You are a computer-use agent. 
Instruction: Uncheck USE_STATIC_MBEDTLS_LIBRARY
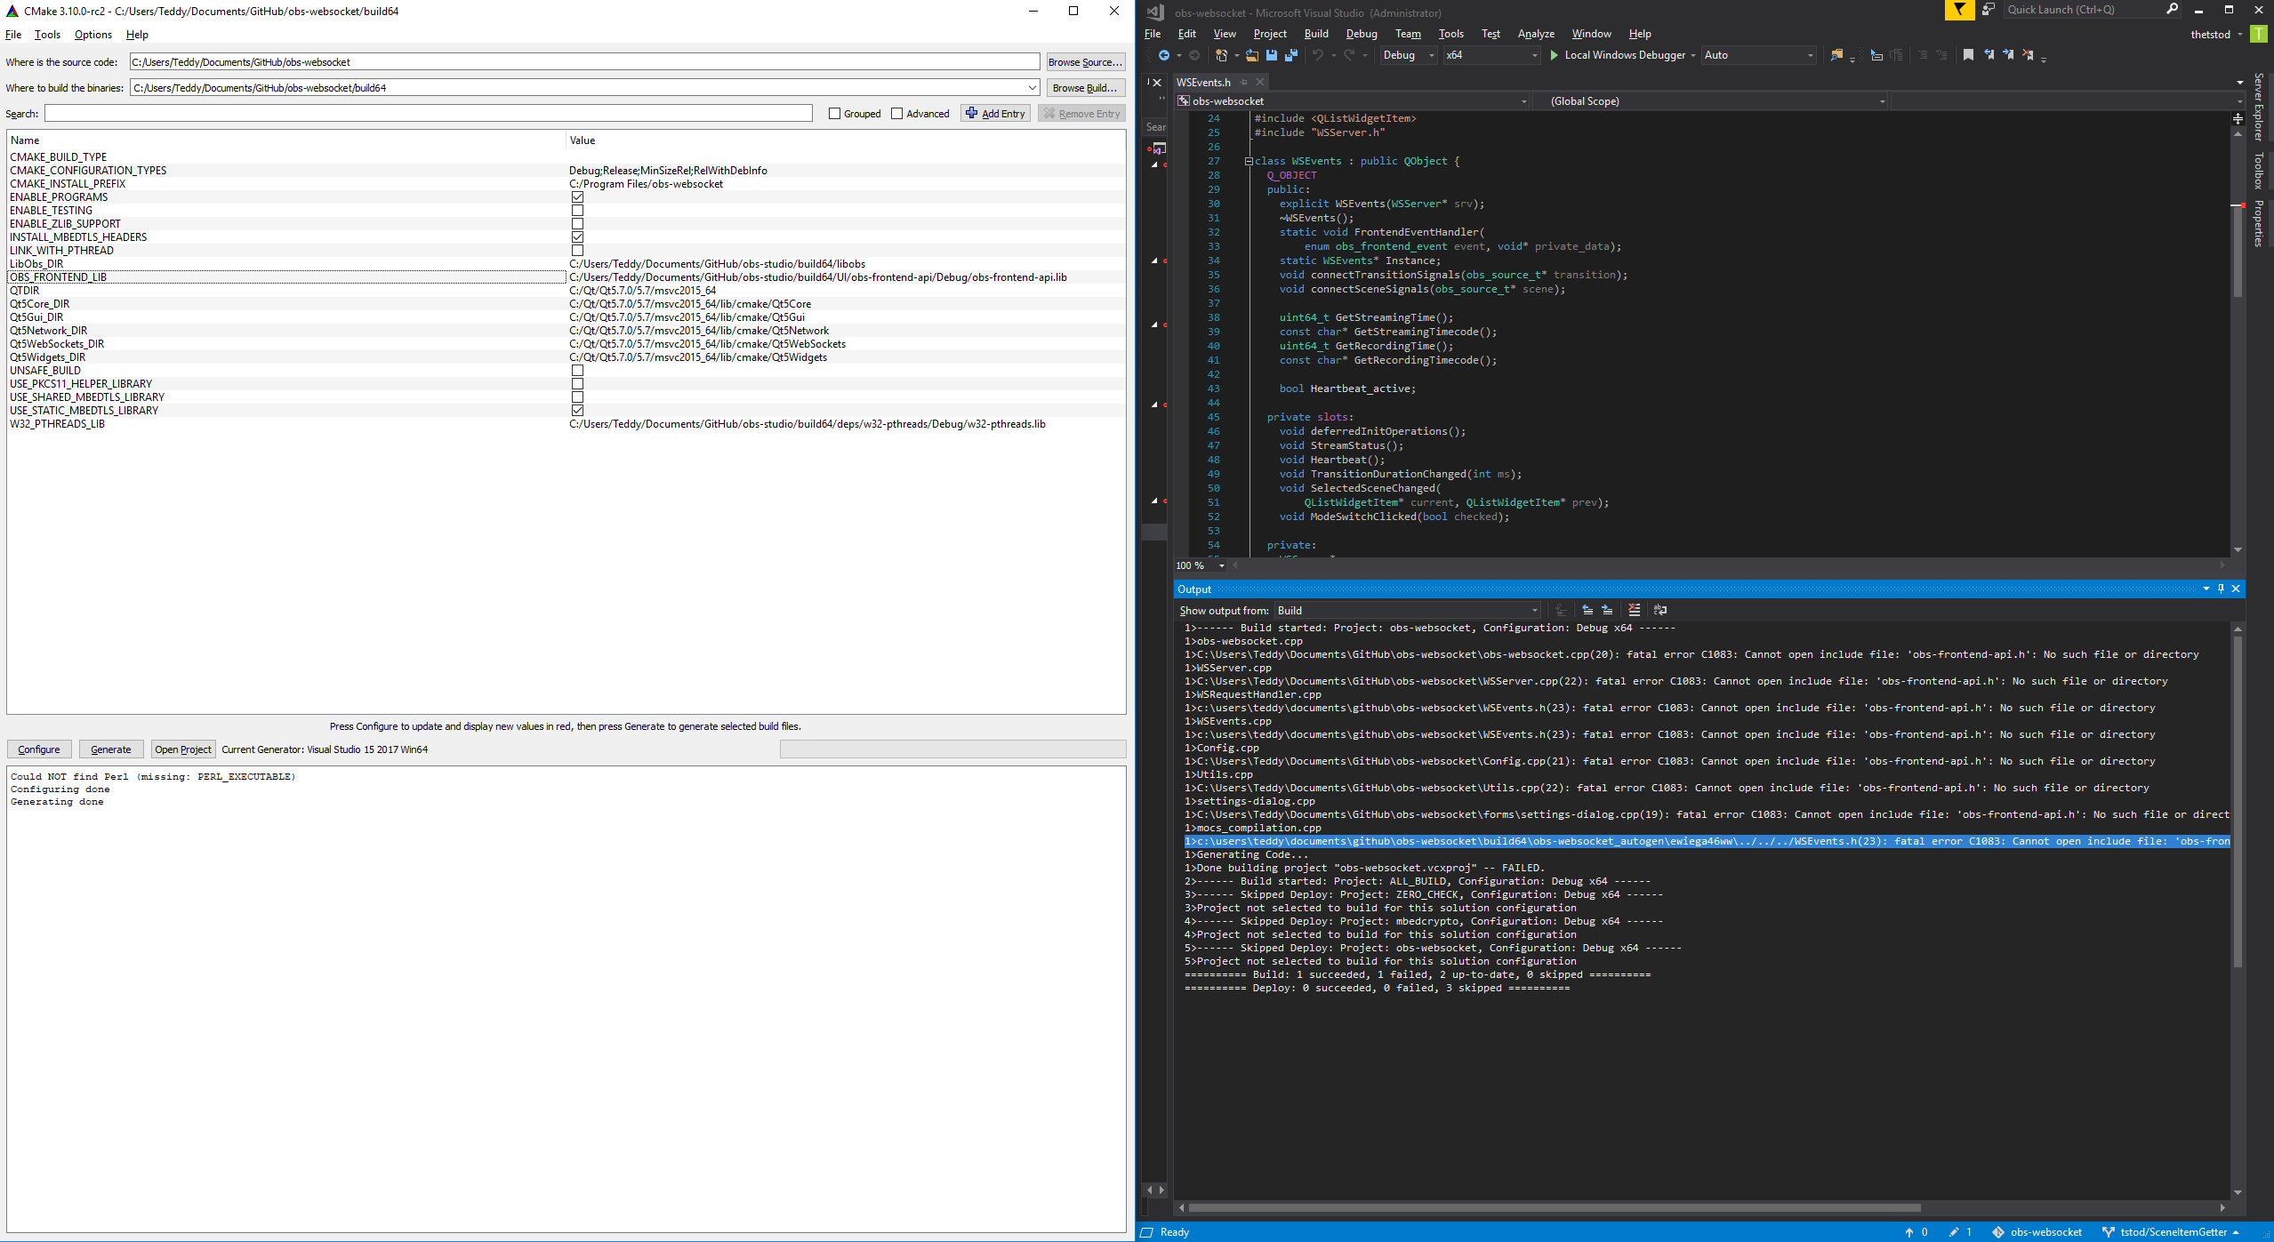pos(578,410)
